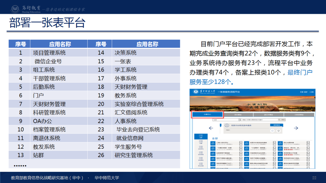This screenshot has width=326, height=183.
Task: Click the magnifier search icon in the portal
Action: pos(279,120)
